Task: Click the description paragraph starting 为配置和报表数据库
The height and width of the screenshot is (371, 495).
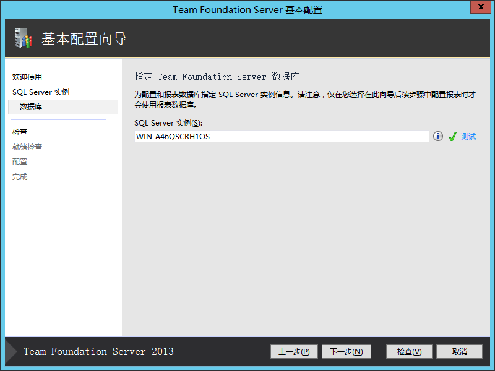Action: click(x=305, y=100)
